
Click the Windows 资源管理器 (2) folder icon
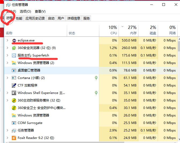click(14, 63)
